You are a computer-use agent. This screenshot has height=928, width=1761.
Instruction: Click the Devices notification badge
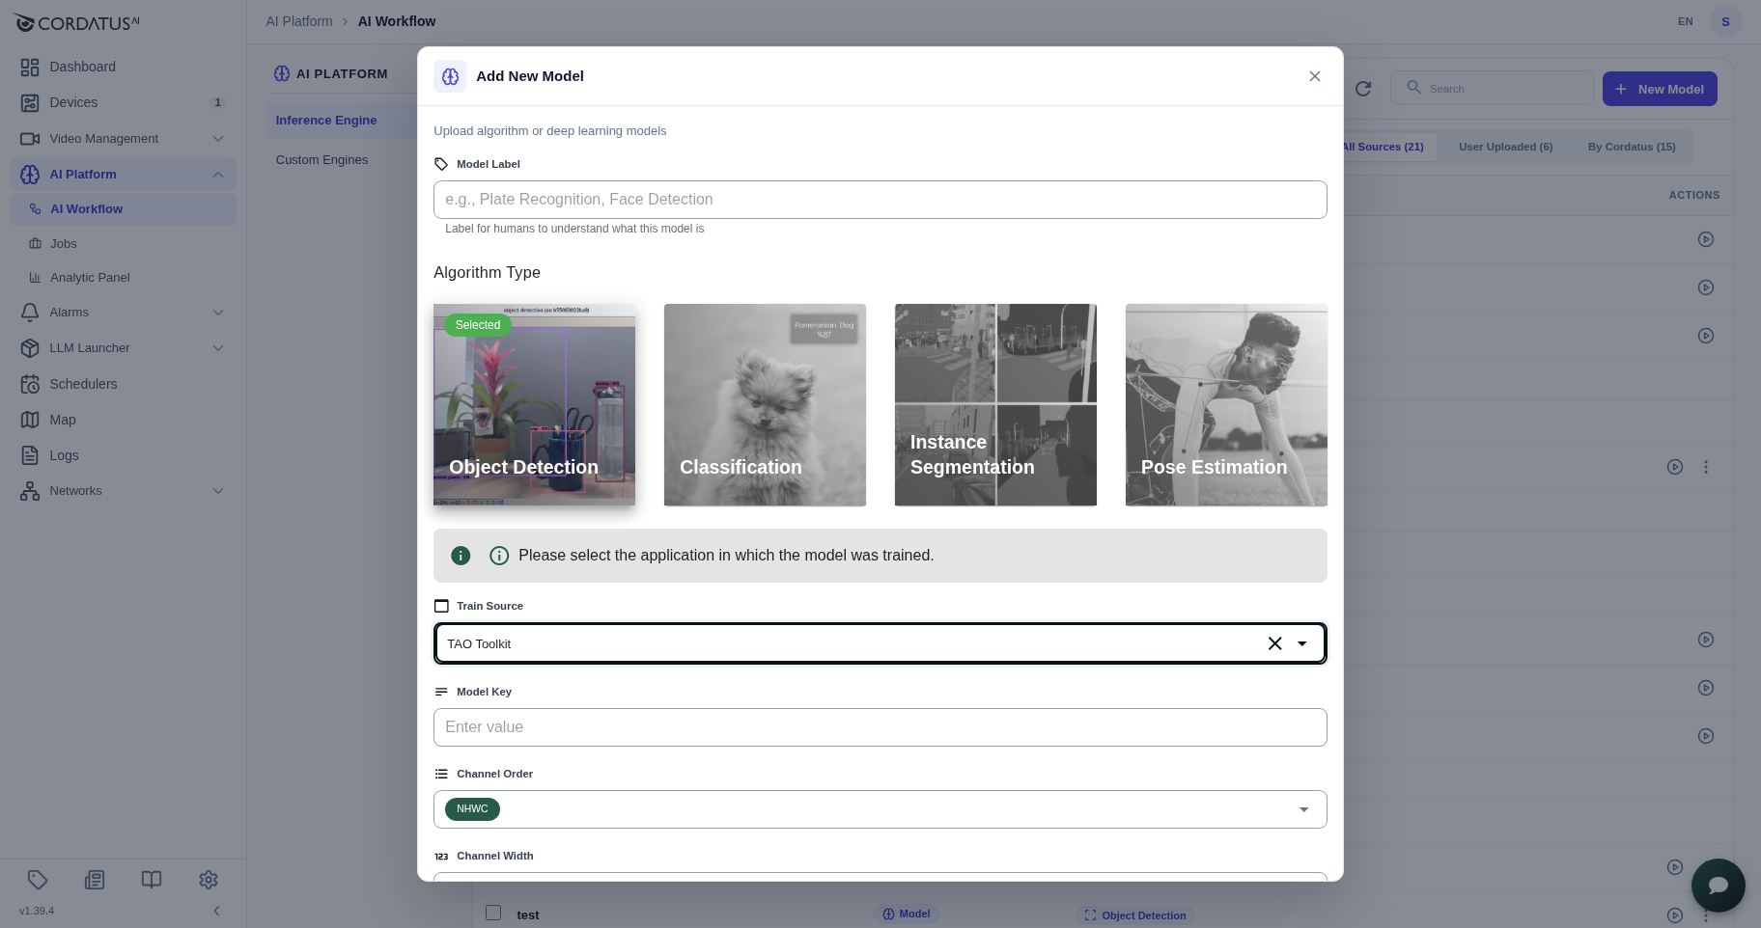(218, 102)
